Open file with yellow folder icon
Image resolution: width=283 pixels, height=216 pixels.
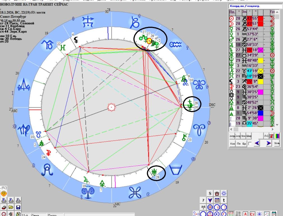(11, 208)
